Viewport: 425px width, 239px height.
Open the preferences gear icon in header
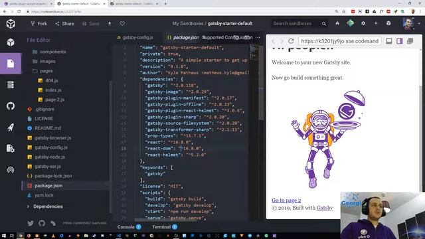tap(363, 24)
